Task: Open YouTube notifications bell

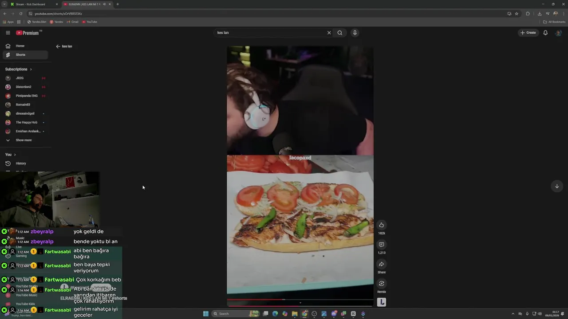Action: pos(545,33)
